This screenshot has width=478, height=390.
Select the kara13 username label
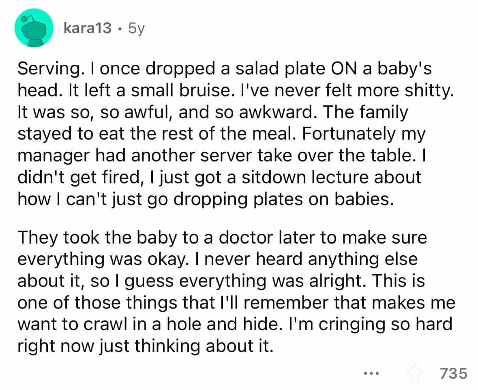pos(87,28)
